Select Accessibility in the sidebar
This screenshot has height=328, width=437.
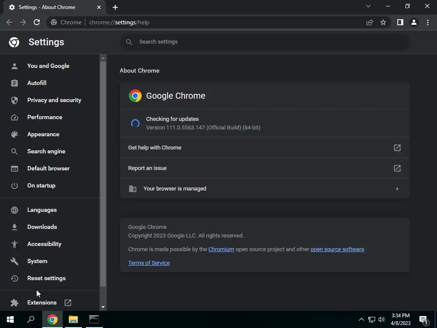(x=44, y=244)
